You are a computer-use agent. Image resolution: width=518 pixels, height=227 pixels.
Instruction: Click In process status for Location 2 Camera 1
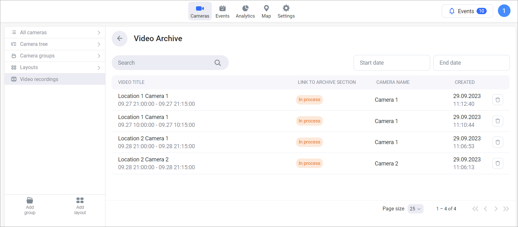309,142
